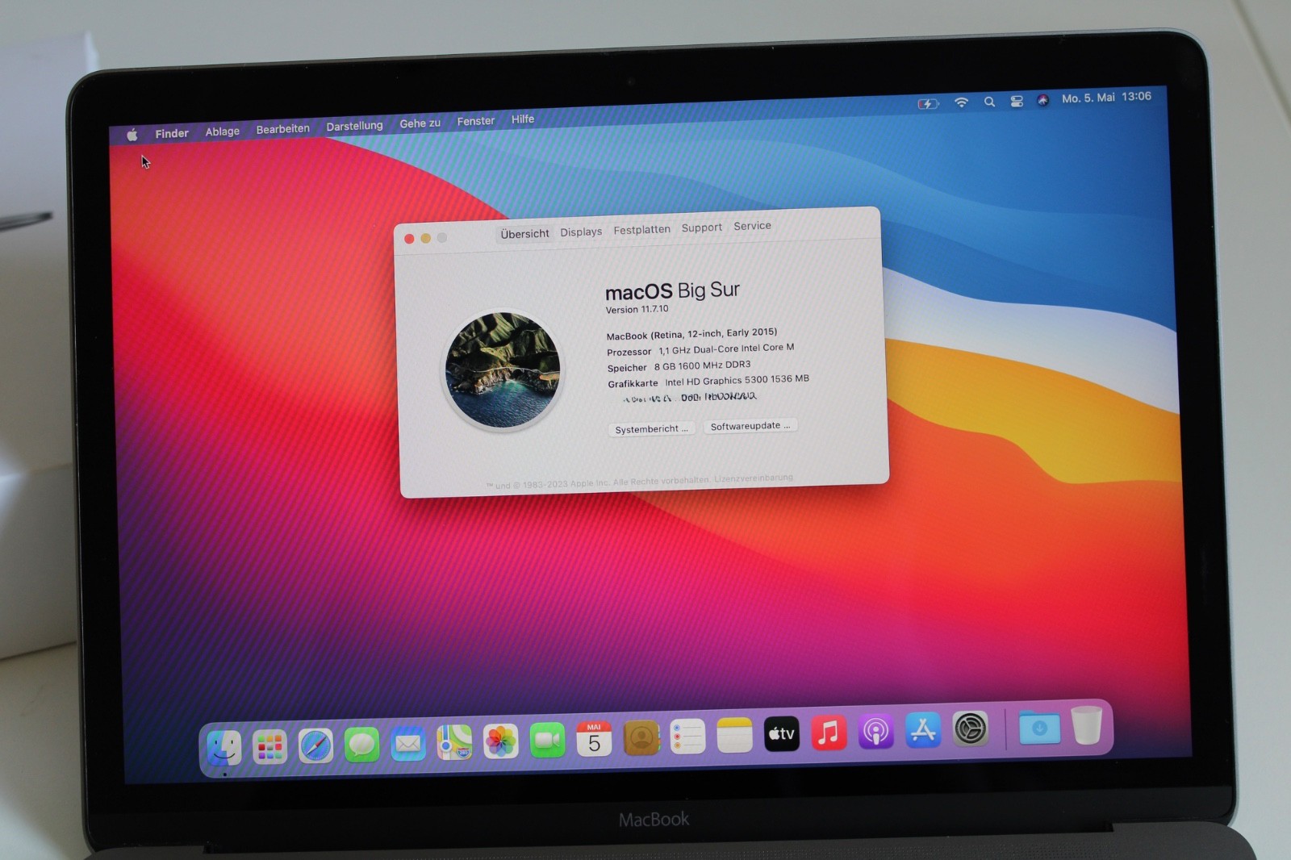This screenshot has height=860, width=1291.
Task: Check the battery status icon
Action: [x=928, y=103]
